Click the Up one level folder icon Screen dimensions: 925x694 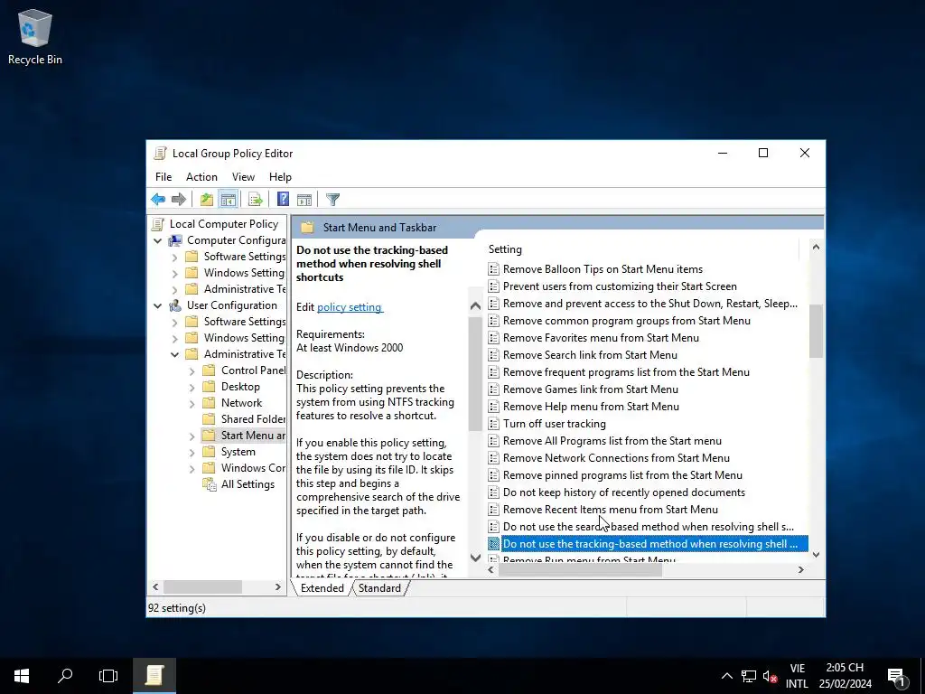coord(207,200)
